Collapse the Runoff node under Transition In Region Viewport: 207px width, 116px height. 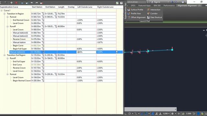coord(7,26)
